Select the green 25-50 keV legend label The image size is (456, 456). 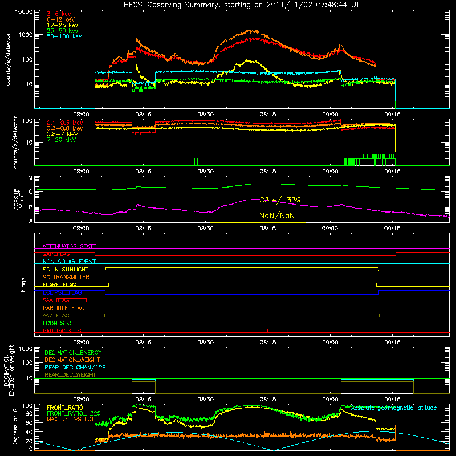63,31
